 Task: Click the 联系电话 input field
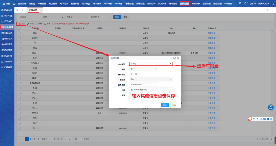pyautogui.click(x=144, y=84)
